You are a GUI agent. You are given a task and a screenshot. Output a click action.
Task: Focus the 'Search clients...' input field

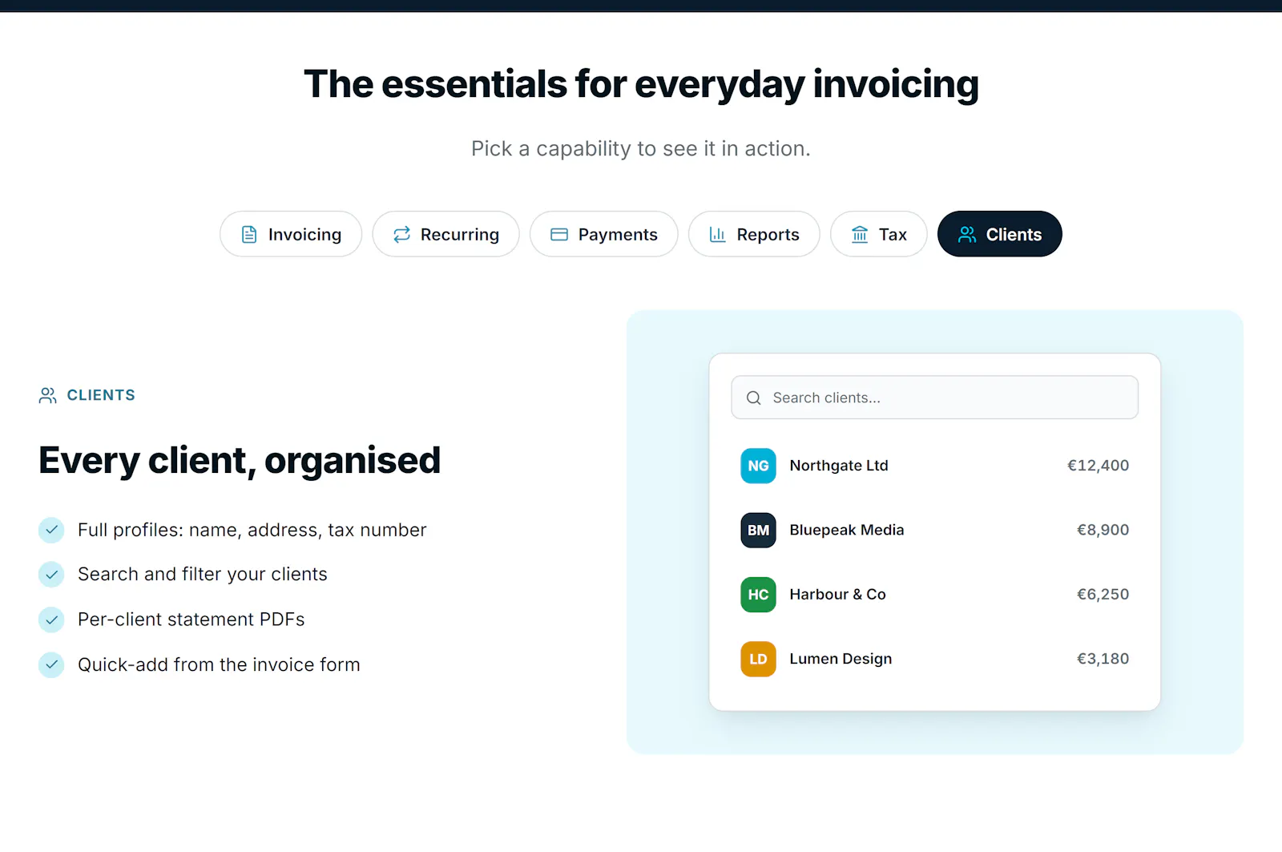[x=935, y=398]
